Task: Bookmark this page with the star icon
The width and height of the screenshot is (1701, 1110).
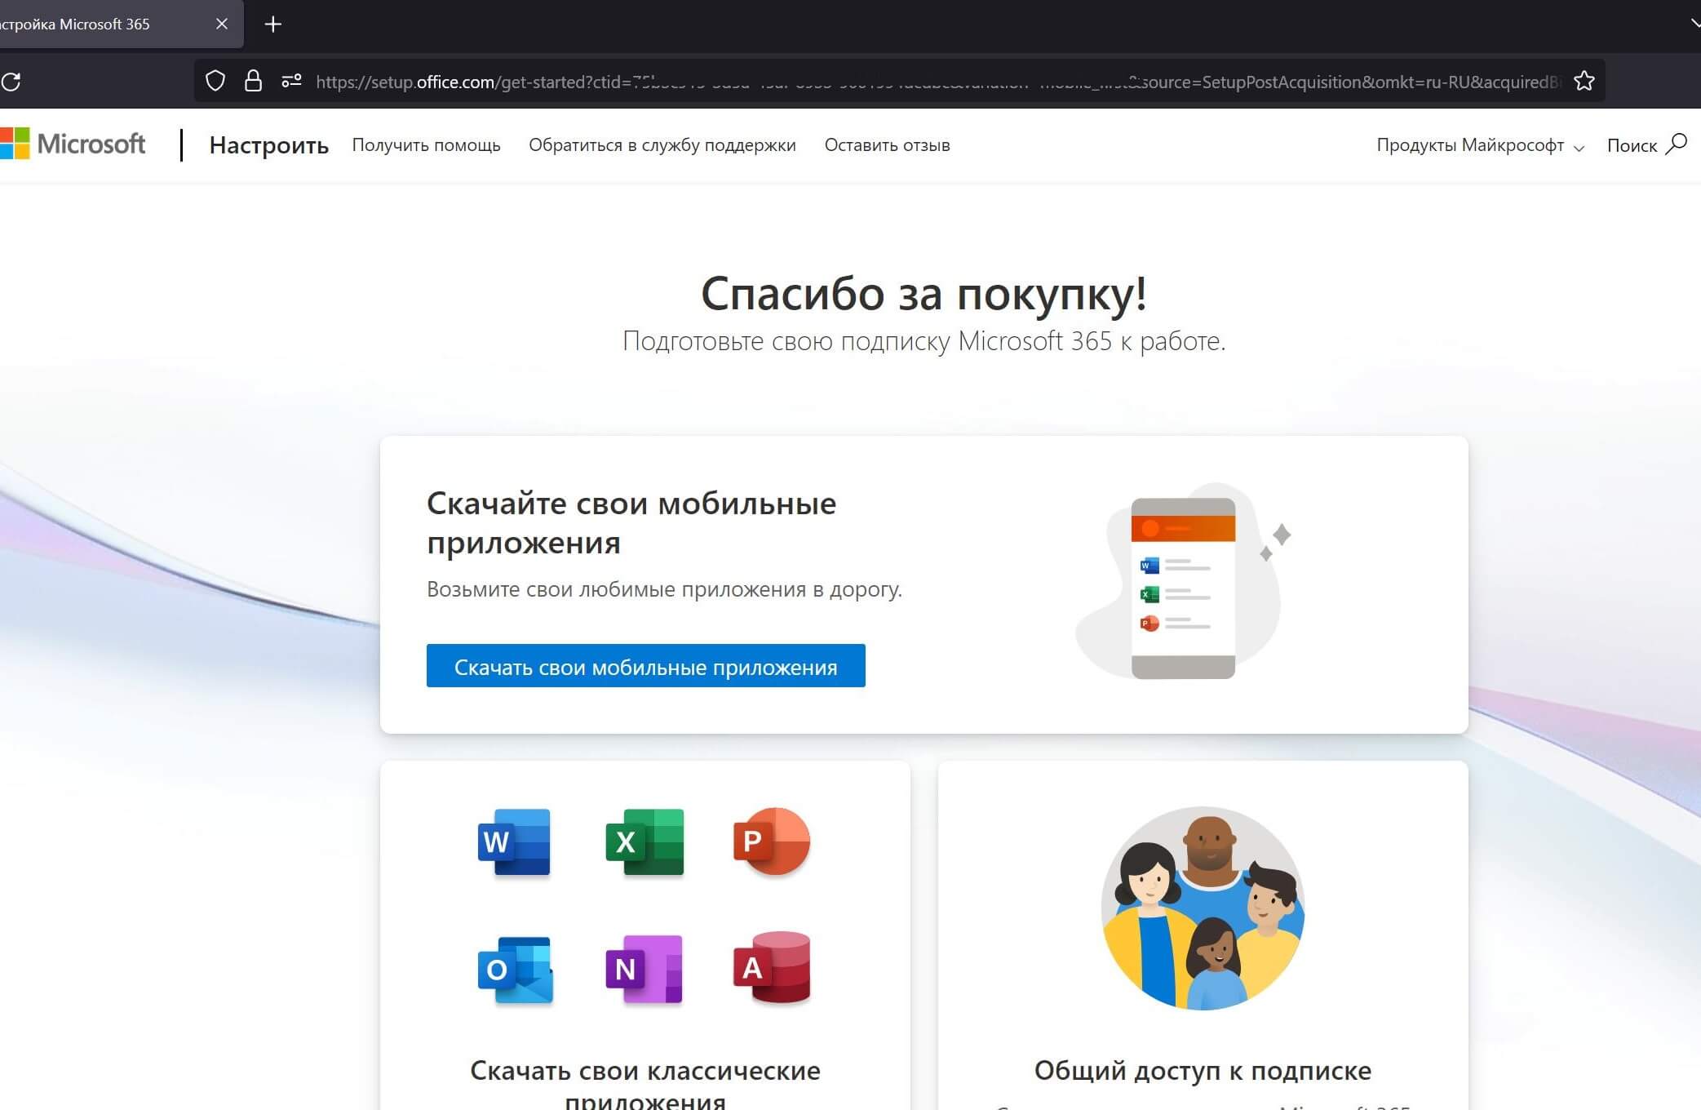Action: pos(1584,81)
